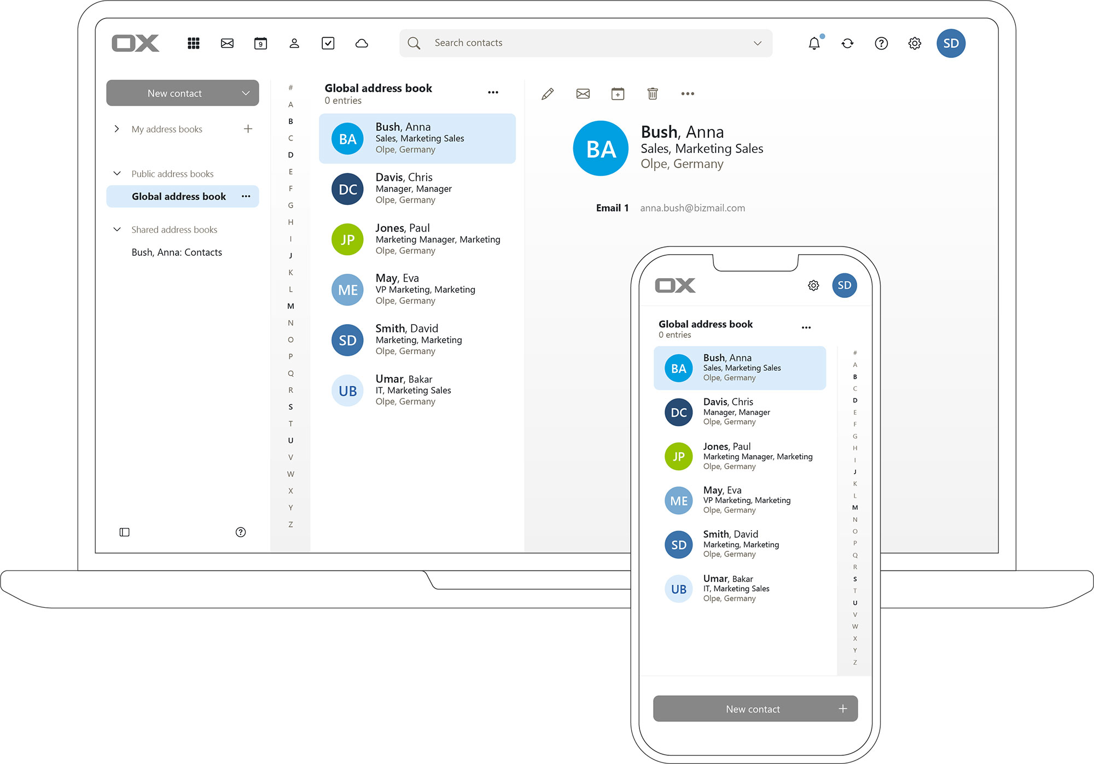This screenshot has height=764, width=1094.
Task: Open the Drive cloud icon
Action: (362, 43)
